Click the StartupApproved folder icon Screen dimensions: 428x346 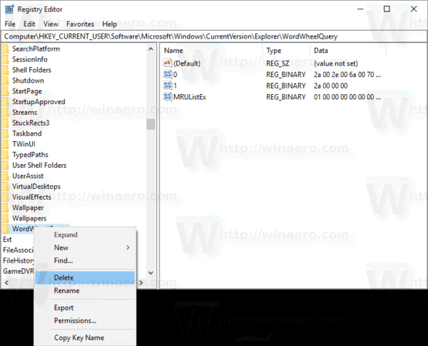[x=6, y=102]
